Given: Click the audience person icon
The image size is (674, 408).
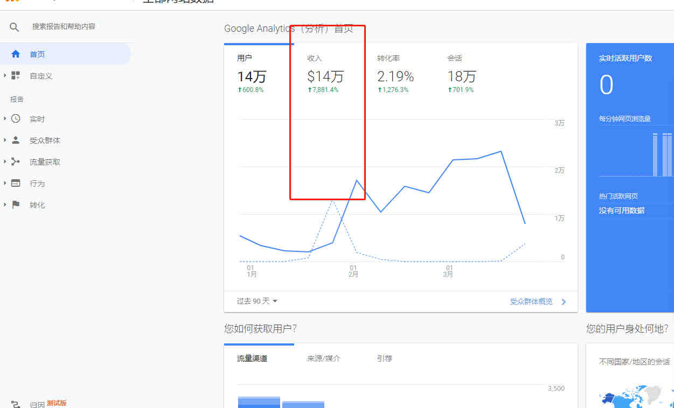Looking at the screenshot, I should click(x=16, y=140).
